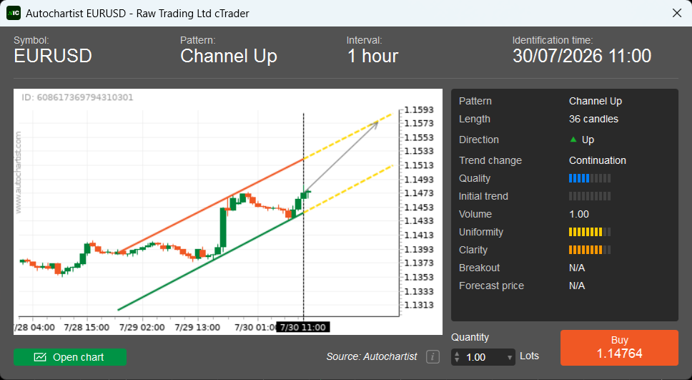Click the blue Quality rating bar
Image resolution: width=692 pixels, height=380 pixels.
pyautogui.click(x=590, y=178)
